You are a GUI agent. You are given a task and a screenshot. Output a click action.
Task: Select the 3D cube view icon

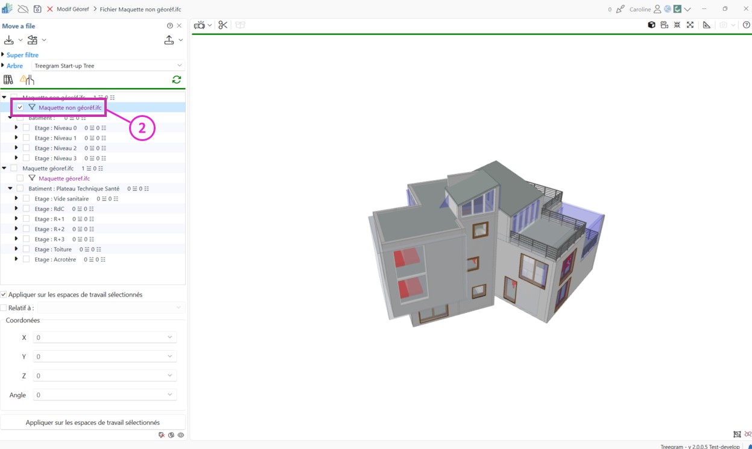tap(651, 25)
